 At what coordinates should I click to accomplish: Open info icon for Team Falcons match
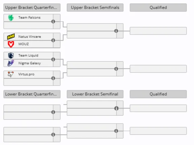point(53,21)
